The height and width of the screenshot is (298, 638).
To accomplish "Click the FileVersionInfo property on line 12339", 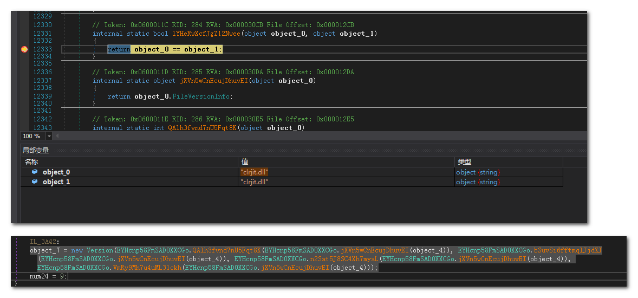I will pos(201,96).
